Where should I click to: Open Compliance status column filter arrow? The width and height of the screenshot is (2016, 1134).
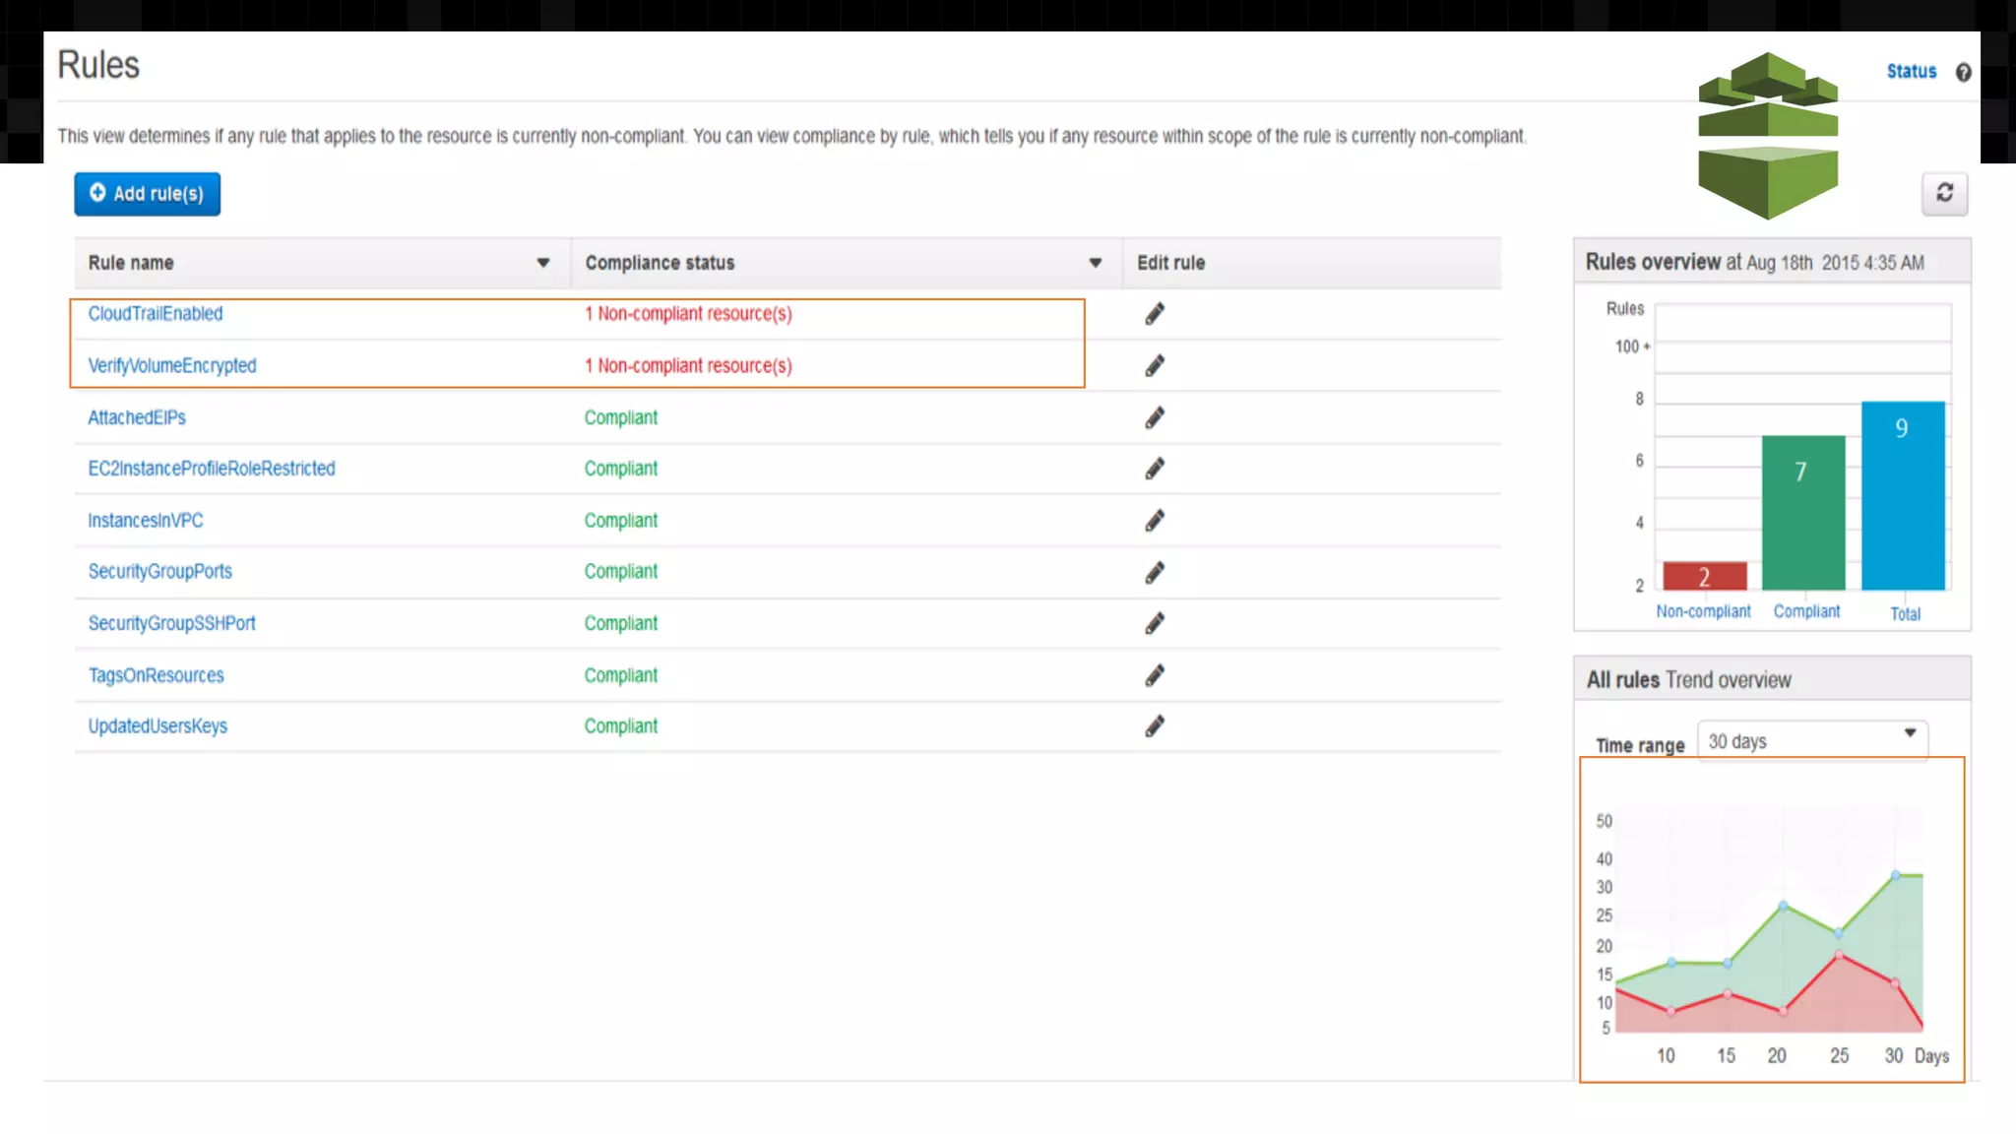(x=1095, y=263)
